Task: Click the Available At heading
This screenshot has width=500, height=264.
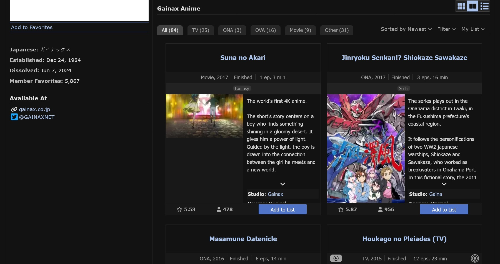Action: (x=28, y=98)
